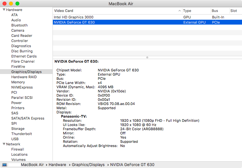Click NVIDIA GeForce GT 630 in path bar

(x=132, y=165)
